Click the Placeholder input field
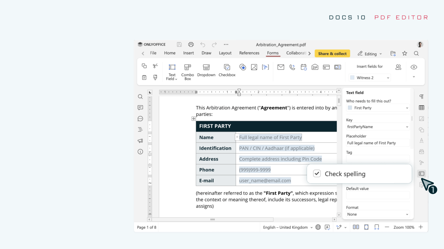The width and height of the screenshot is (444, 249). click(x=378, y=143)
